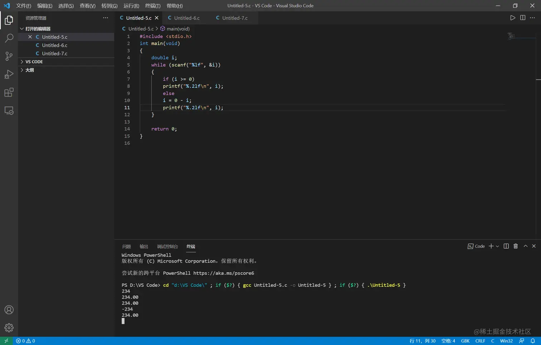Open the 文件(F) menu

click(24, 6)
